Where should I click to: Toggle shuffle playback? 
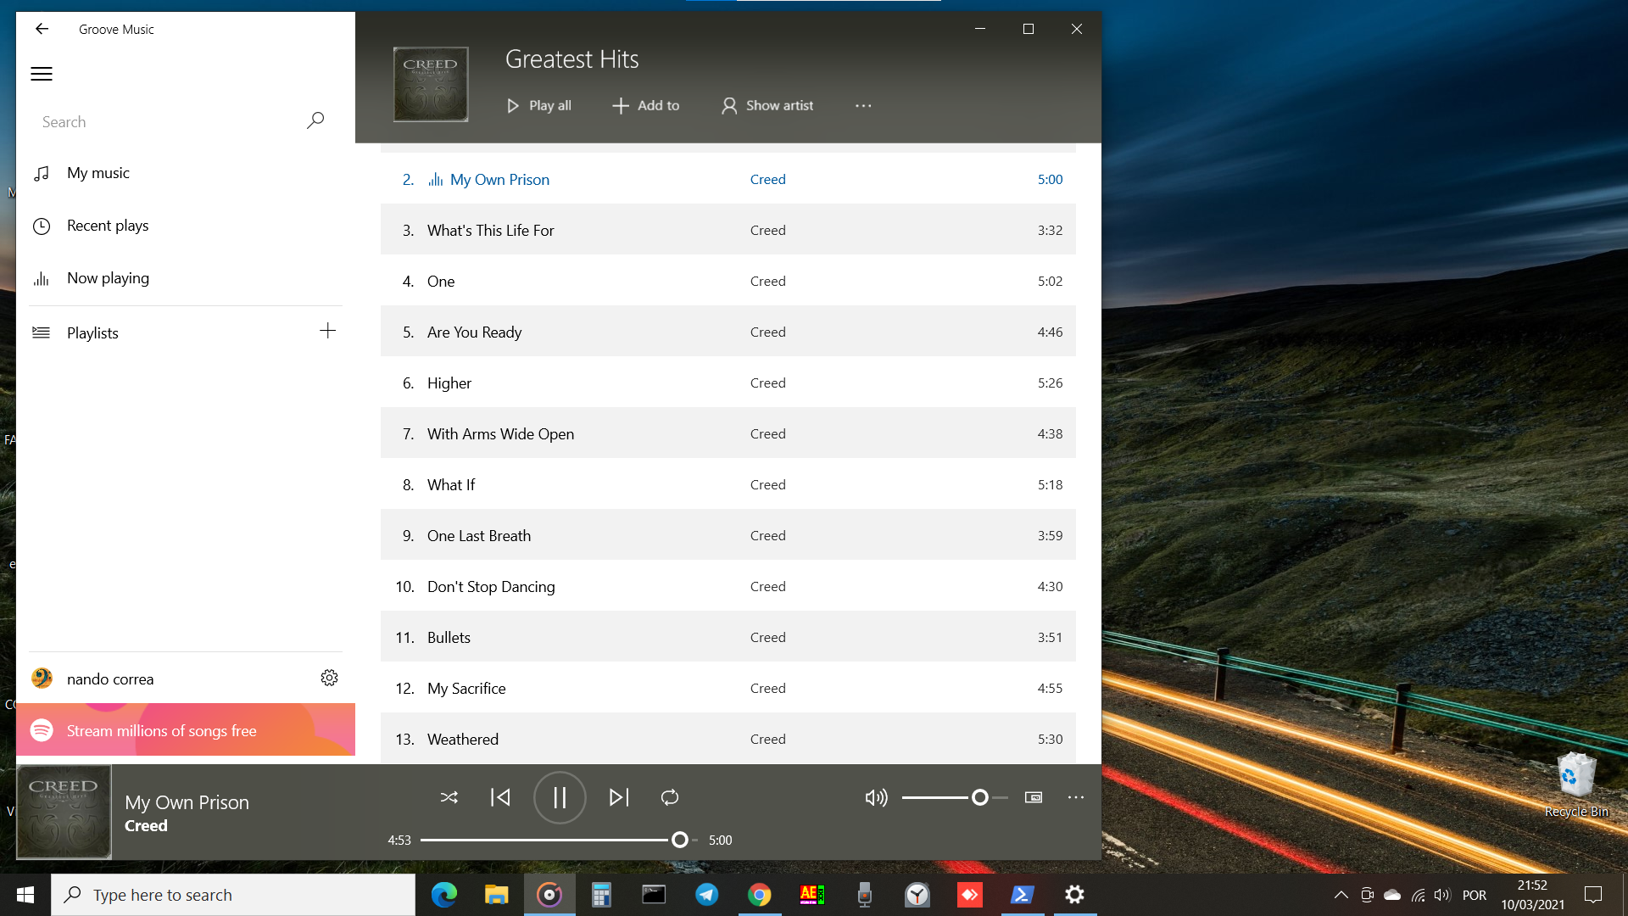point(449,797)
